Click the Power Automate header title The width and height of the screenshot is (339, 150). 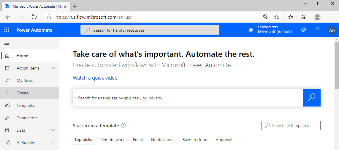point(34,30)
